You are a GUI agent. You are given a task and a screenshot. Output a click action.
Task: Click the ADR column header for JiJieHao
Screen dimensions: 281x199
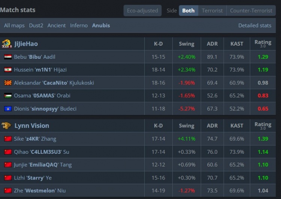pyautogui.click(x=212, y=44)
